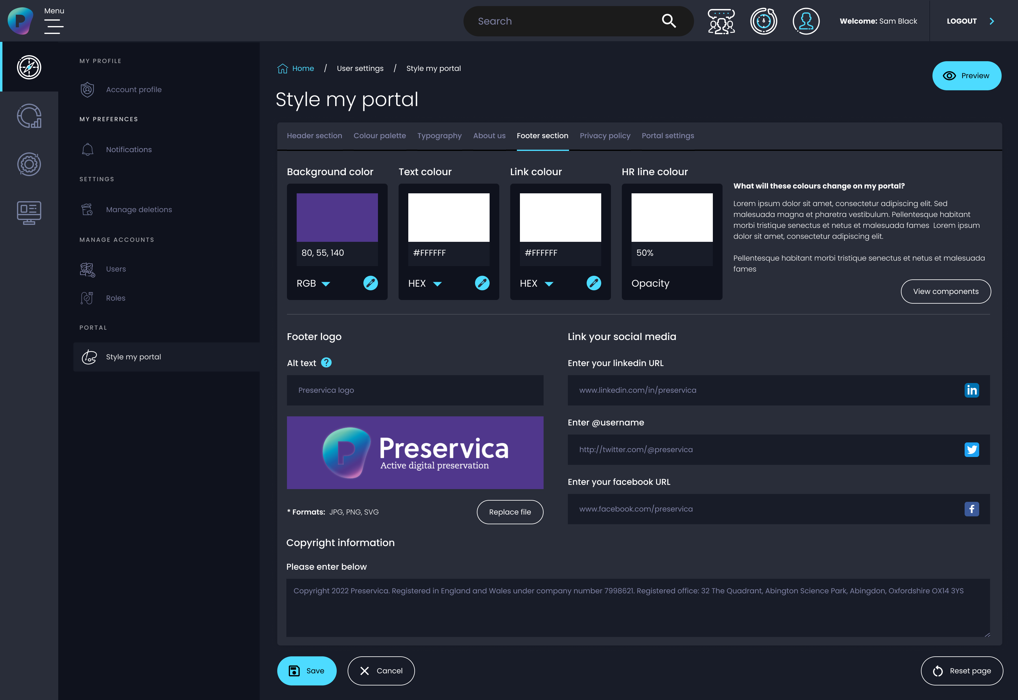The height and width of the screenshot is (700, 1018).
Task: Open the stopwatch timer icon in header
Action: (763, 21)
